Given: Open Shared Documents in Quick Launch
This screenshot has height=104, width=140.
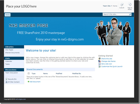Looking at the screenshot, I should click(x=12, y=53).
